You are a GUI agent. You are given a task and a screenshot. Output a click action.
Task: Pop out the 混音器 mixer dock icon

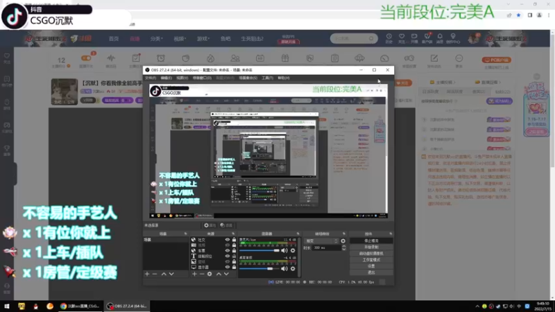pos(298,234)
